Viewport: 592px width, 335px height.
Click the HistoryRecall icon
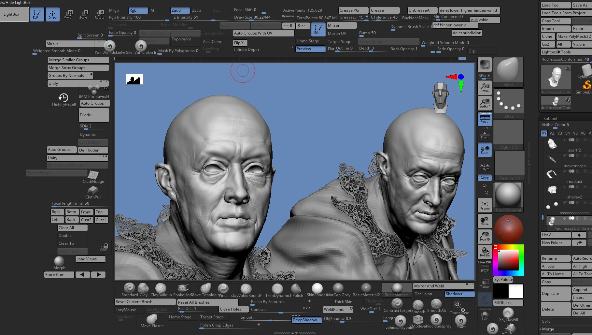63,98
